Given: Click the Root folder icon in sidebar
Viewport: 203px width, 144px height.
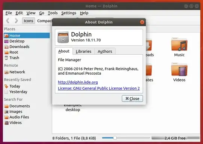Looking at the screenshot, I should coord(6,52).
